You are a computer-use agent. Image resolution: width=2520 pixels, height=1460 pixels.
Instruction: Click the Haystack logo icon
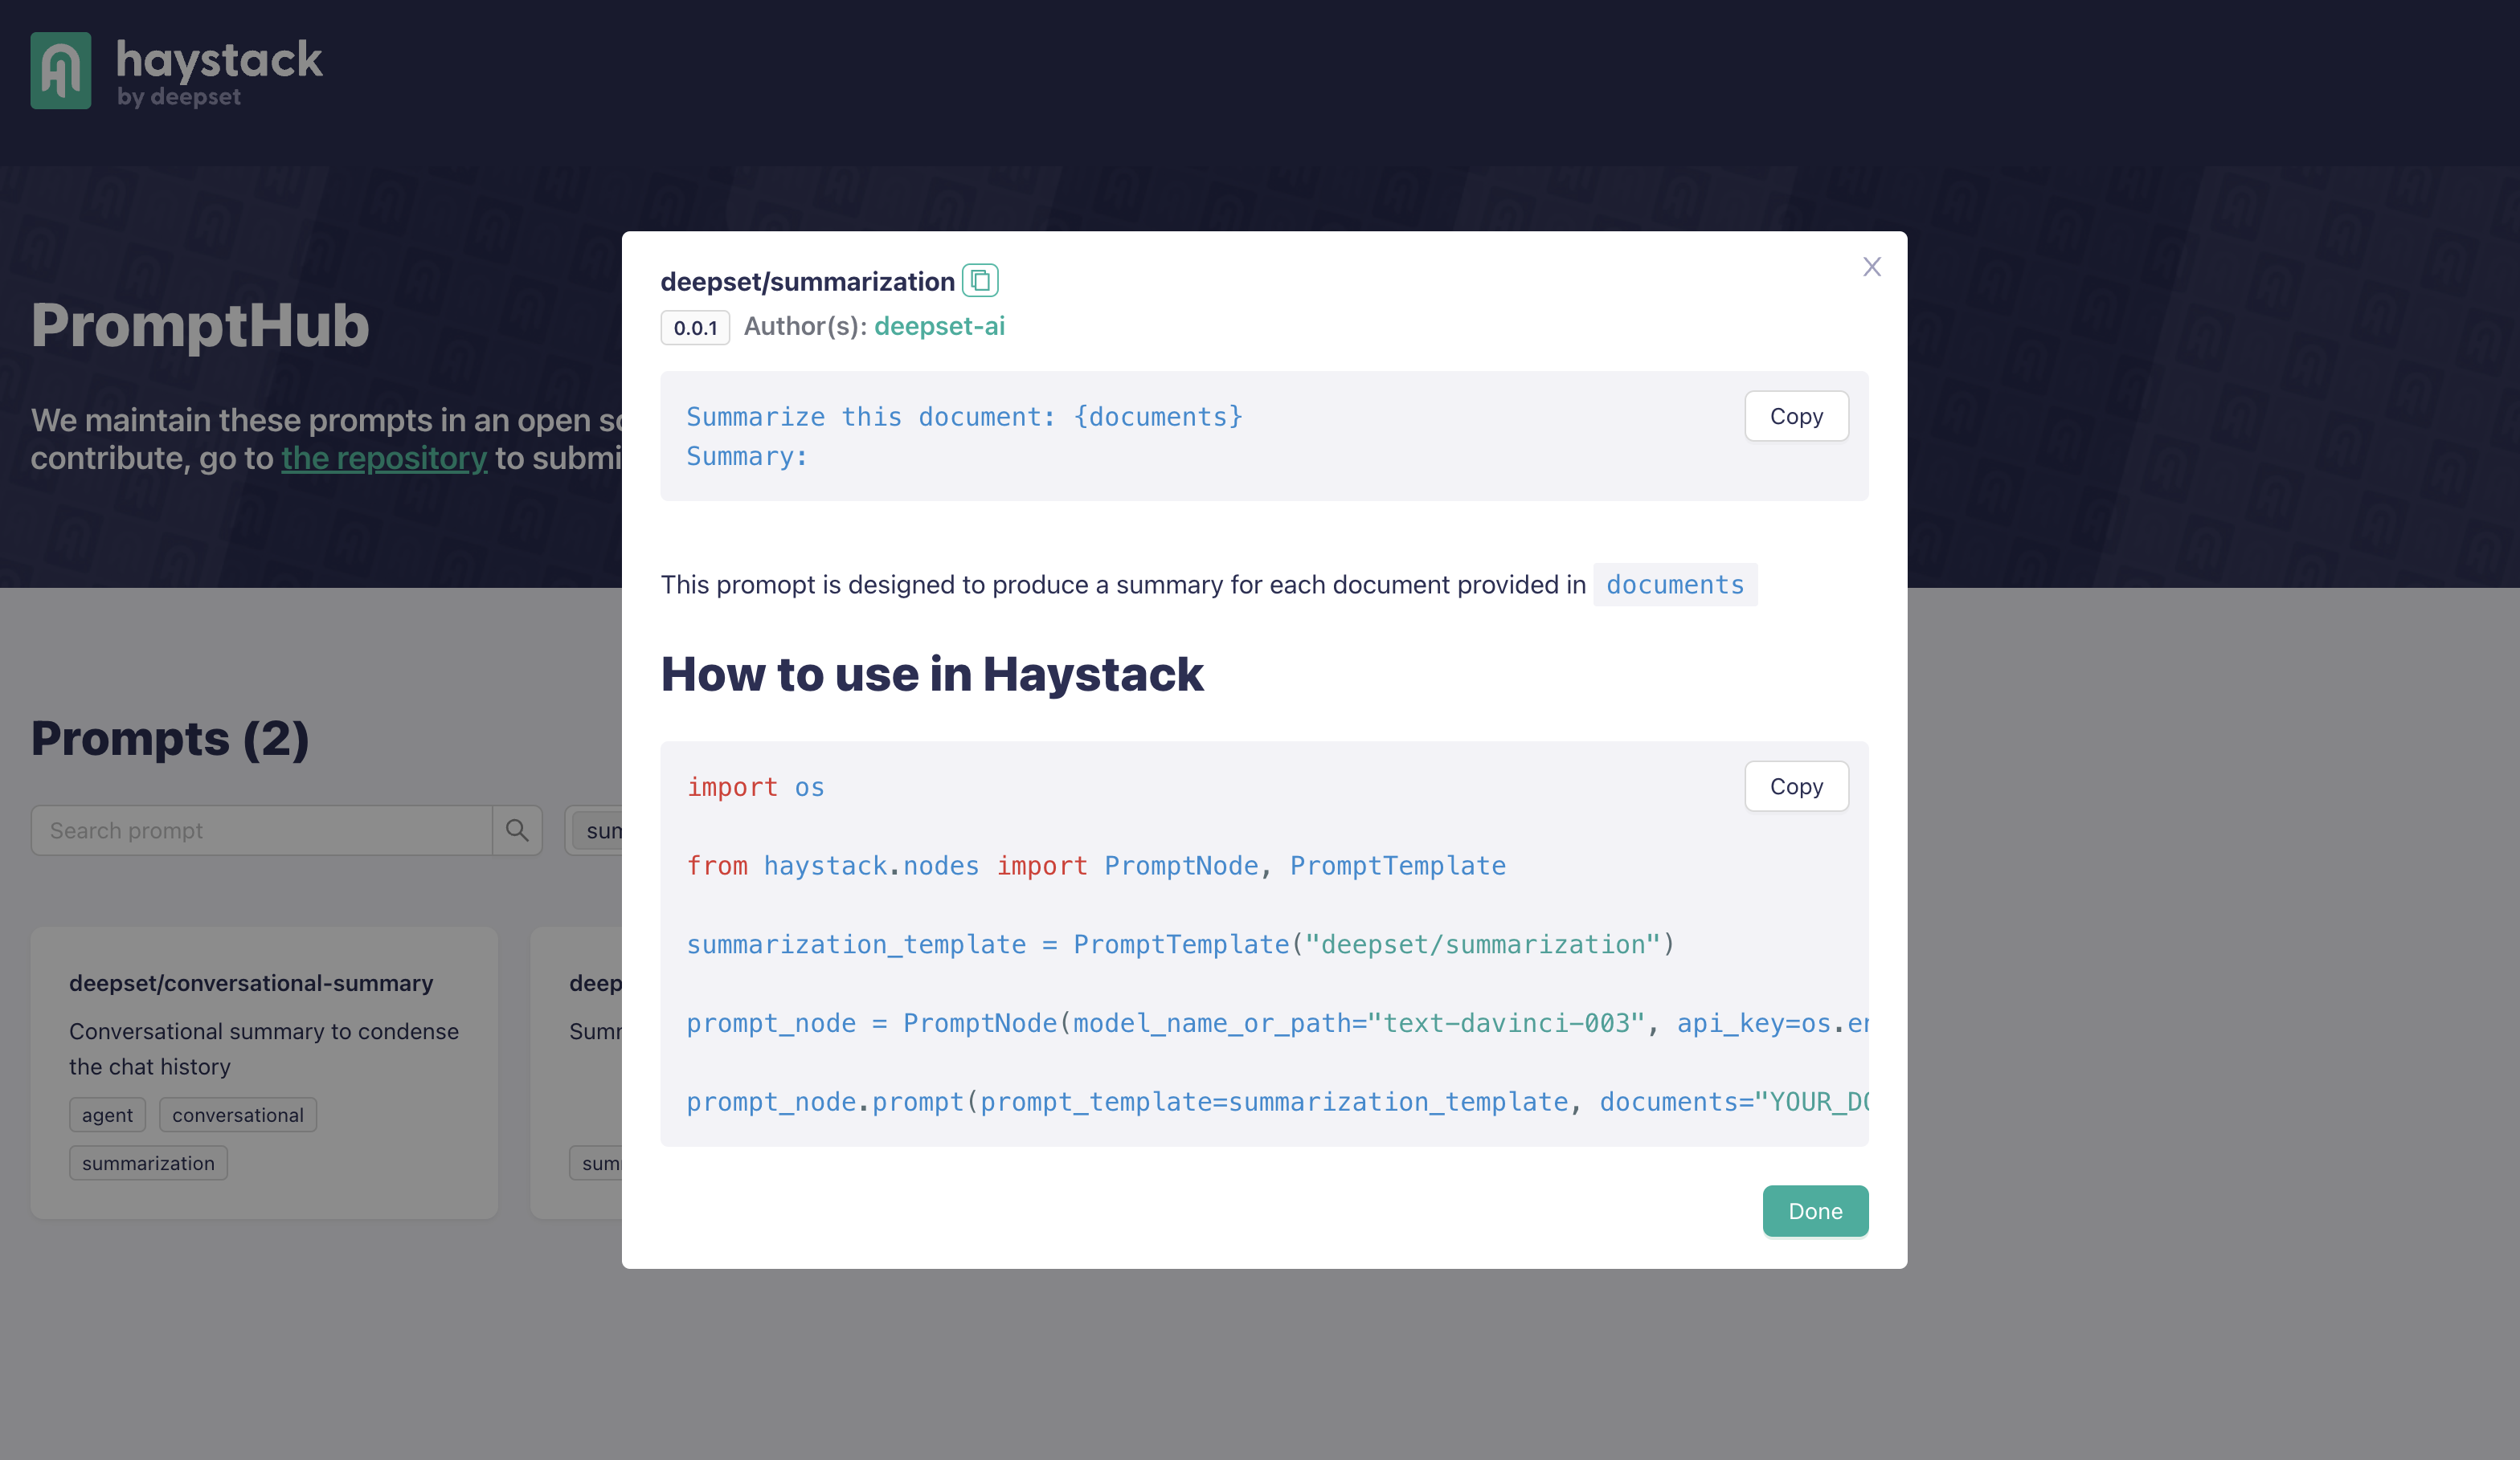point(61,70)
